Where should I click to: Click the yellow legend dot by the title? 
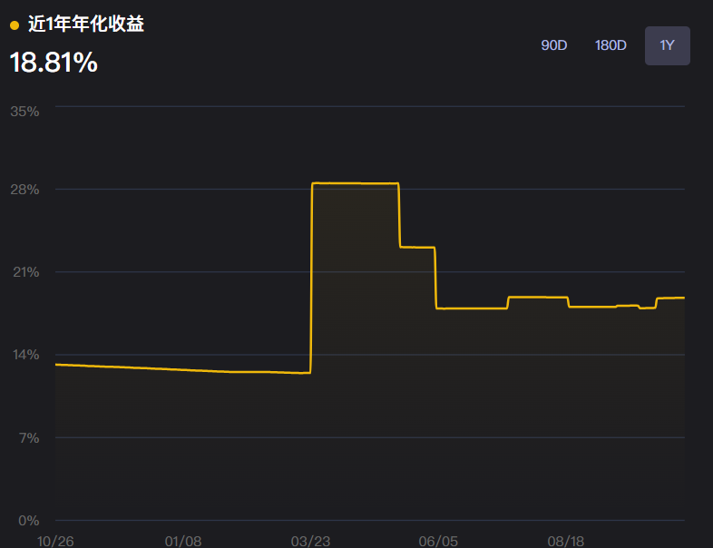click(15, 25)
